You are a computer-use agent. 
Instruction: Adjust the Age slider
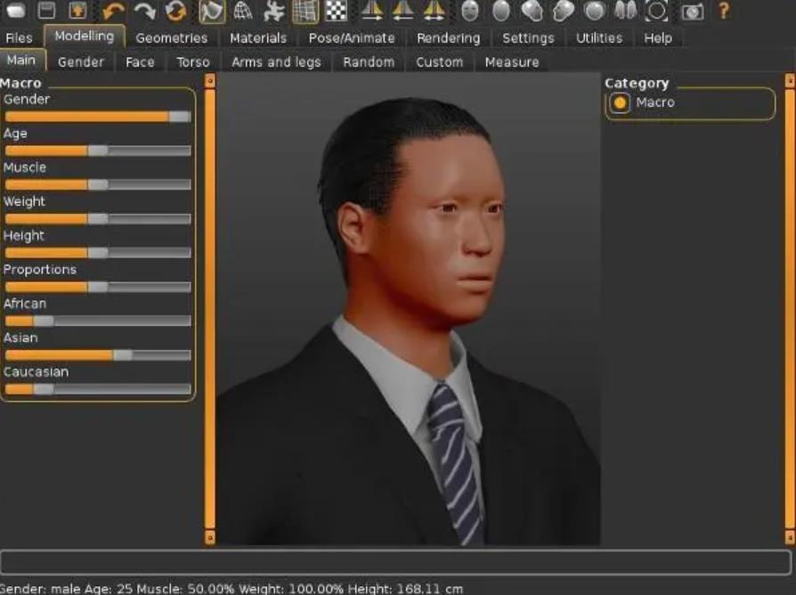tap(96, 150)
